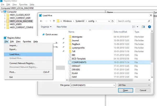Click the Quick access navigation item
The image size is (157, 106).
pos(52,34)
